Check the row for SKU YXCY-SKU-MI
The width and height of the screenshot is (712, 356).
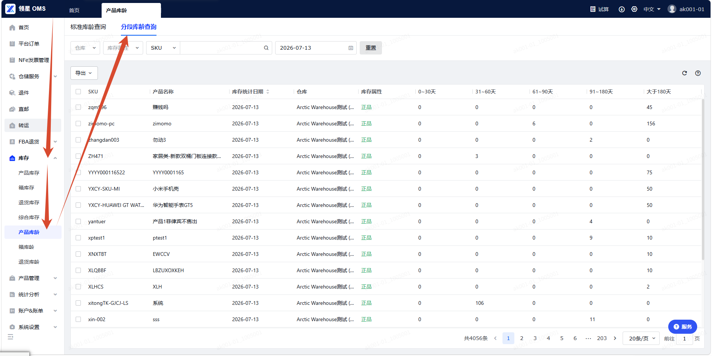click(x=78, y=189)
